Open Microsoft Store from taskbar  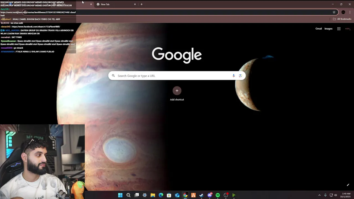pyautogui.click(x=169, y=195)
